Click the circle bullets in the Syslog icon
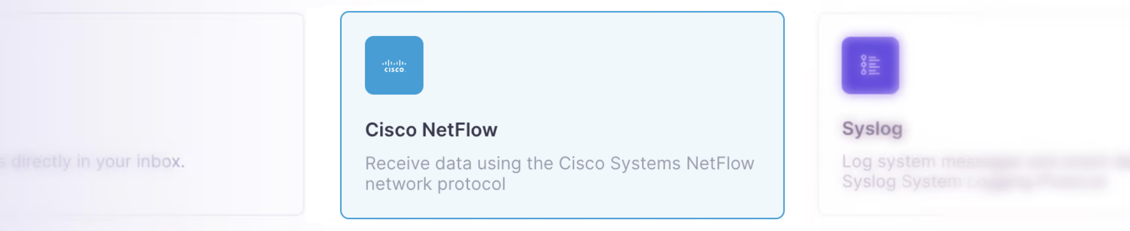1130x231 pixels. coord(863,65)
